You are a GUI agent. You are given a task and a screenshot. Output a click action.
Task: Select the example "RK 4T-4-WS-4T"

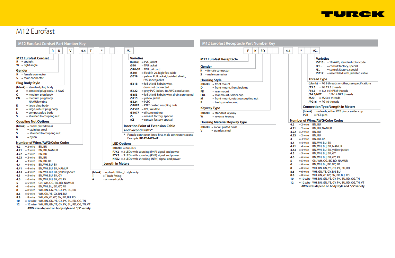click(x=149, y=138)
